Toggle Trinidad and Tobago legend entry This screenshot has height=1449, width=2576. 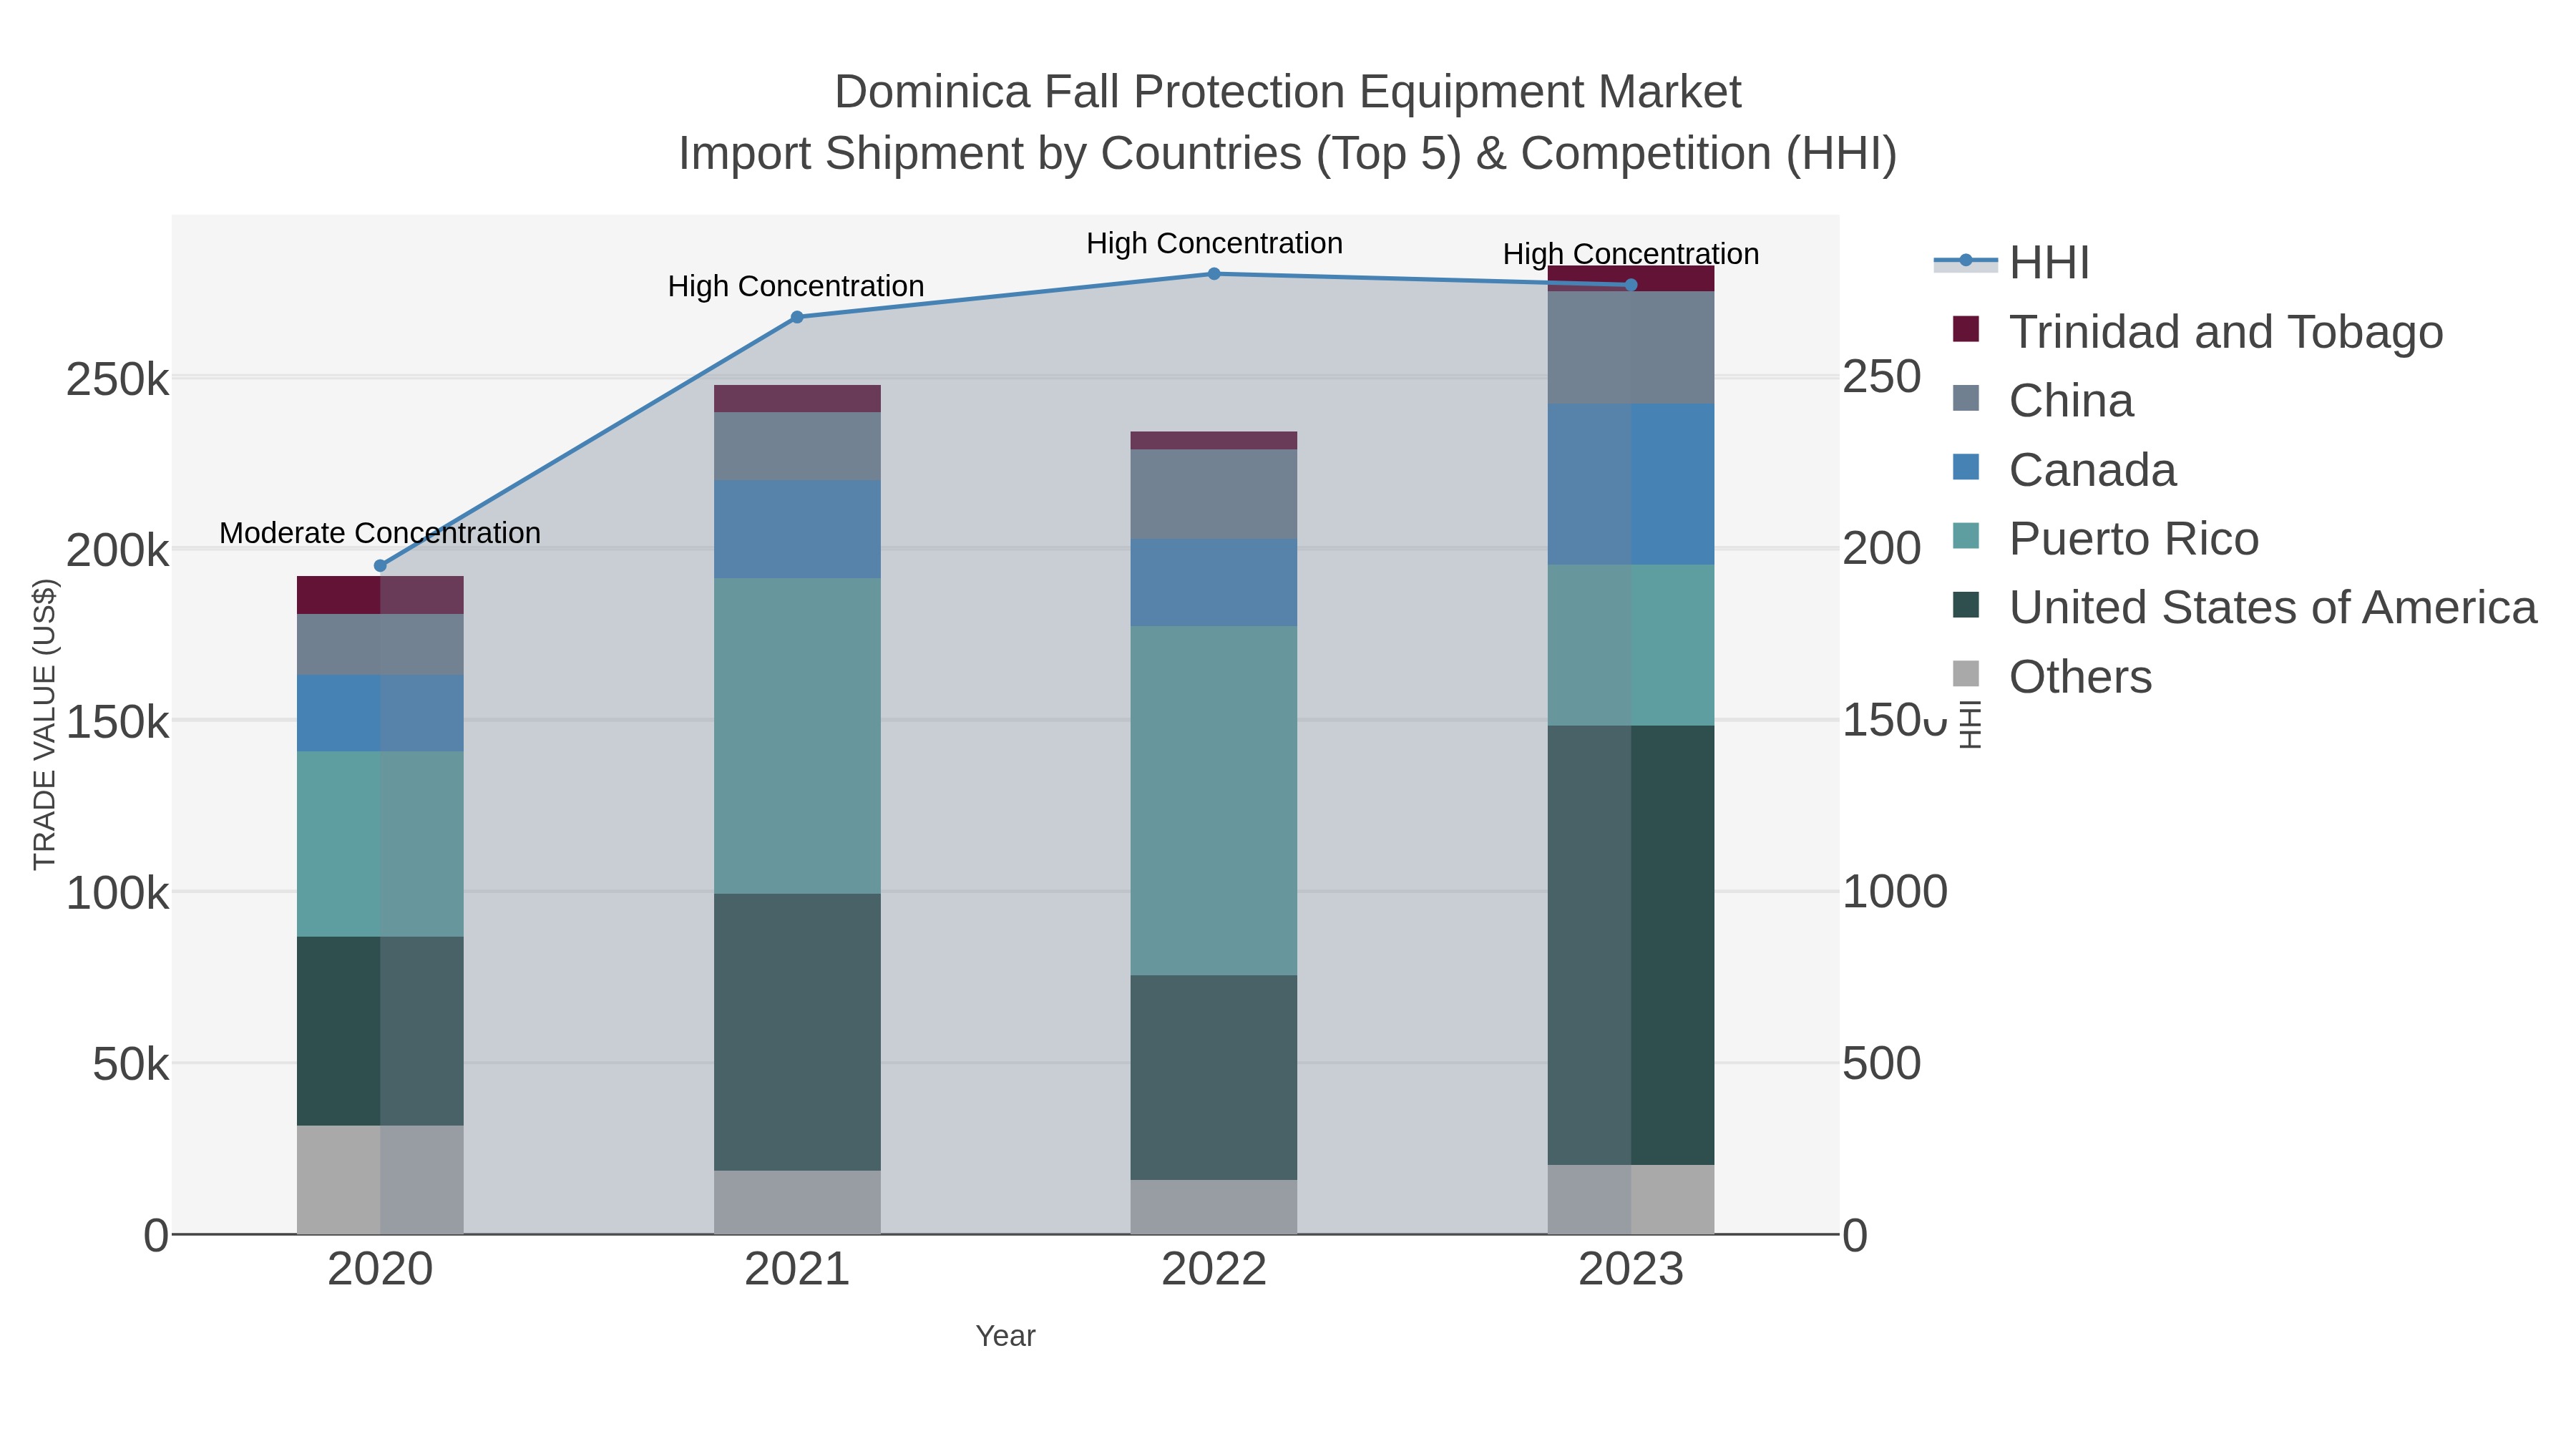click(x=2197, y=331)
